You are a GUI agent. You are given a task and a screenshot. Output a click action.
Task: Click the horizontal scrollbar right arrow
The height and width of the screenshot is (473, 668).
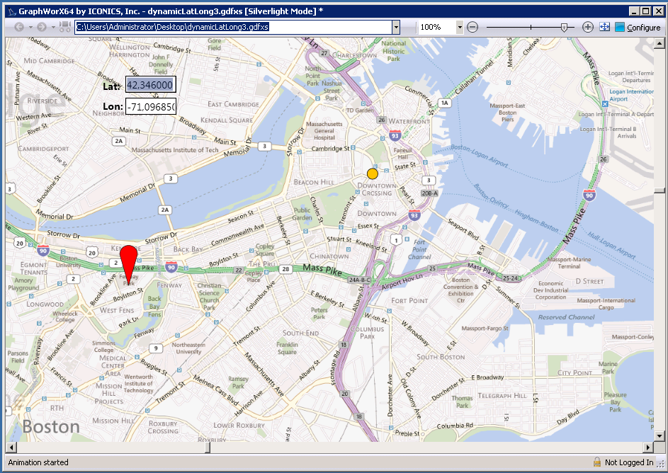648,448
